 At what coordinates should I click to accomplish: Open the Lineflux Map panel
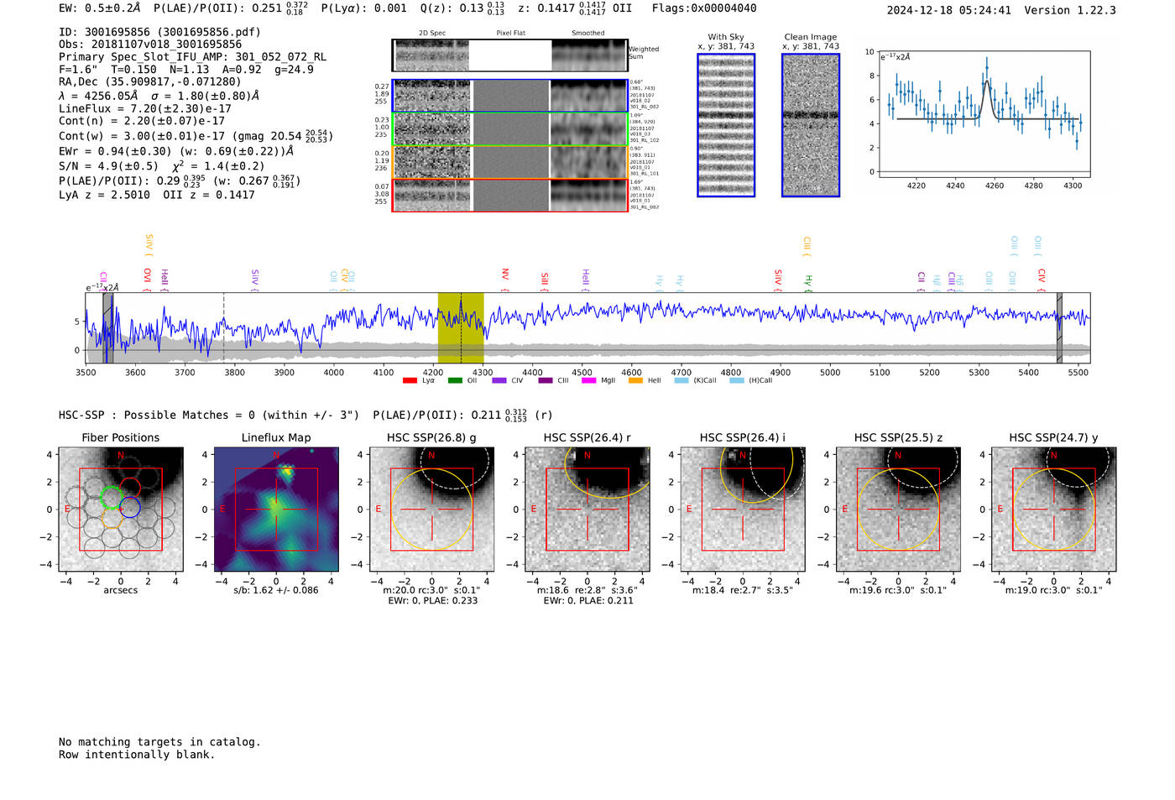[276, 510]
